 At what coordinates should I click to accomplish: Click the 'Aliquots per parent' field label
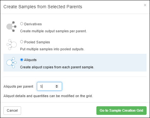click(18, 86)
